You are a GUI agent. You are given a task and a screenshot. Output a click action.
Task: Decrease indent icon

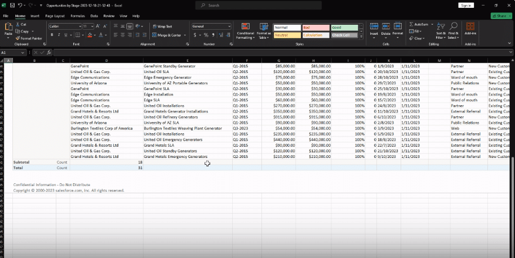coord(137,35)
